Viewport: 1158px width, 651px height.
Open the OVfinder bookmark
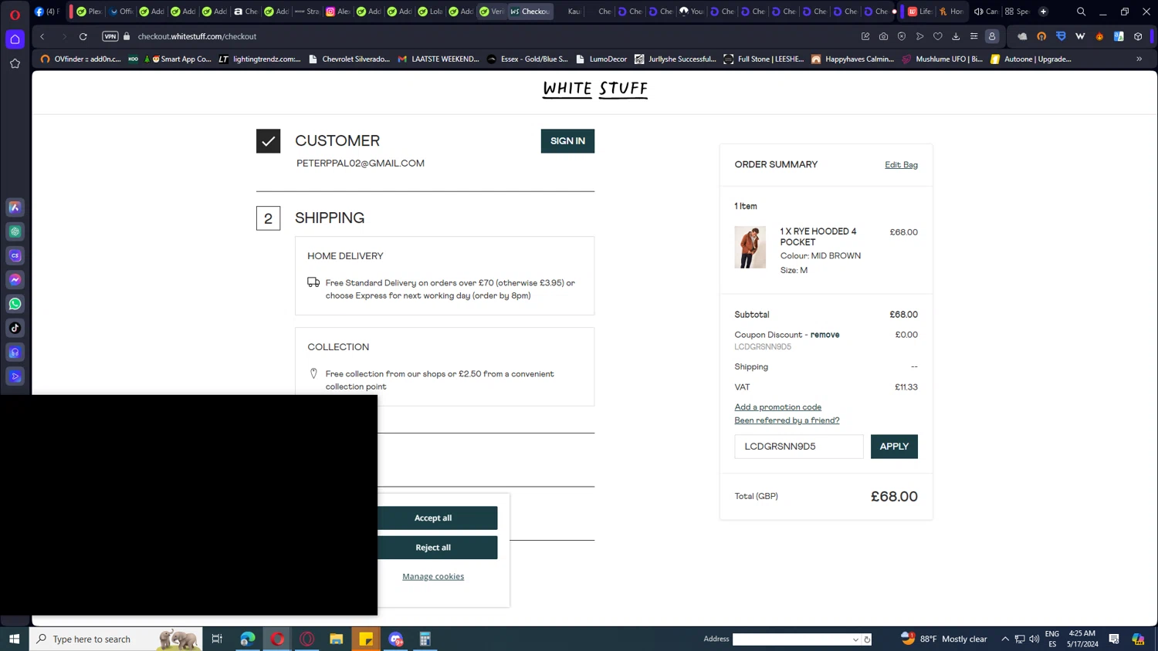[x=81, y=59]
